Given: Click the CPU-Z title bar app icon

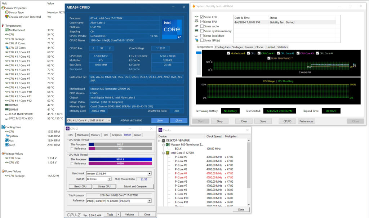Looking at the screenshot, I should click(x=67, y=129).
